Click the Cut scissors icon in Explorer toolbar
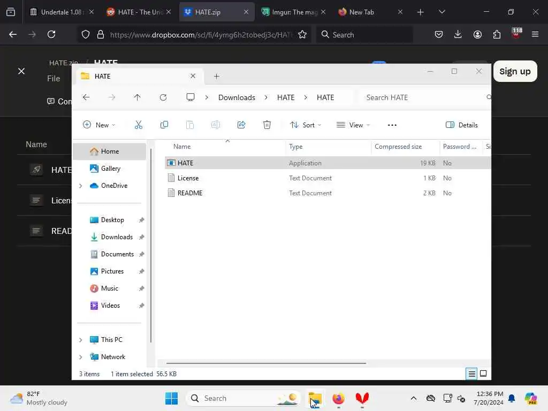This screenshot has width=548, height=411. pos(139,125)
